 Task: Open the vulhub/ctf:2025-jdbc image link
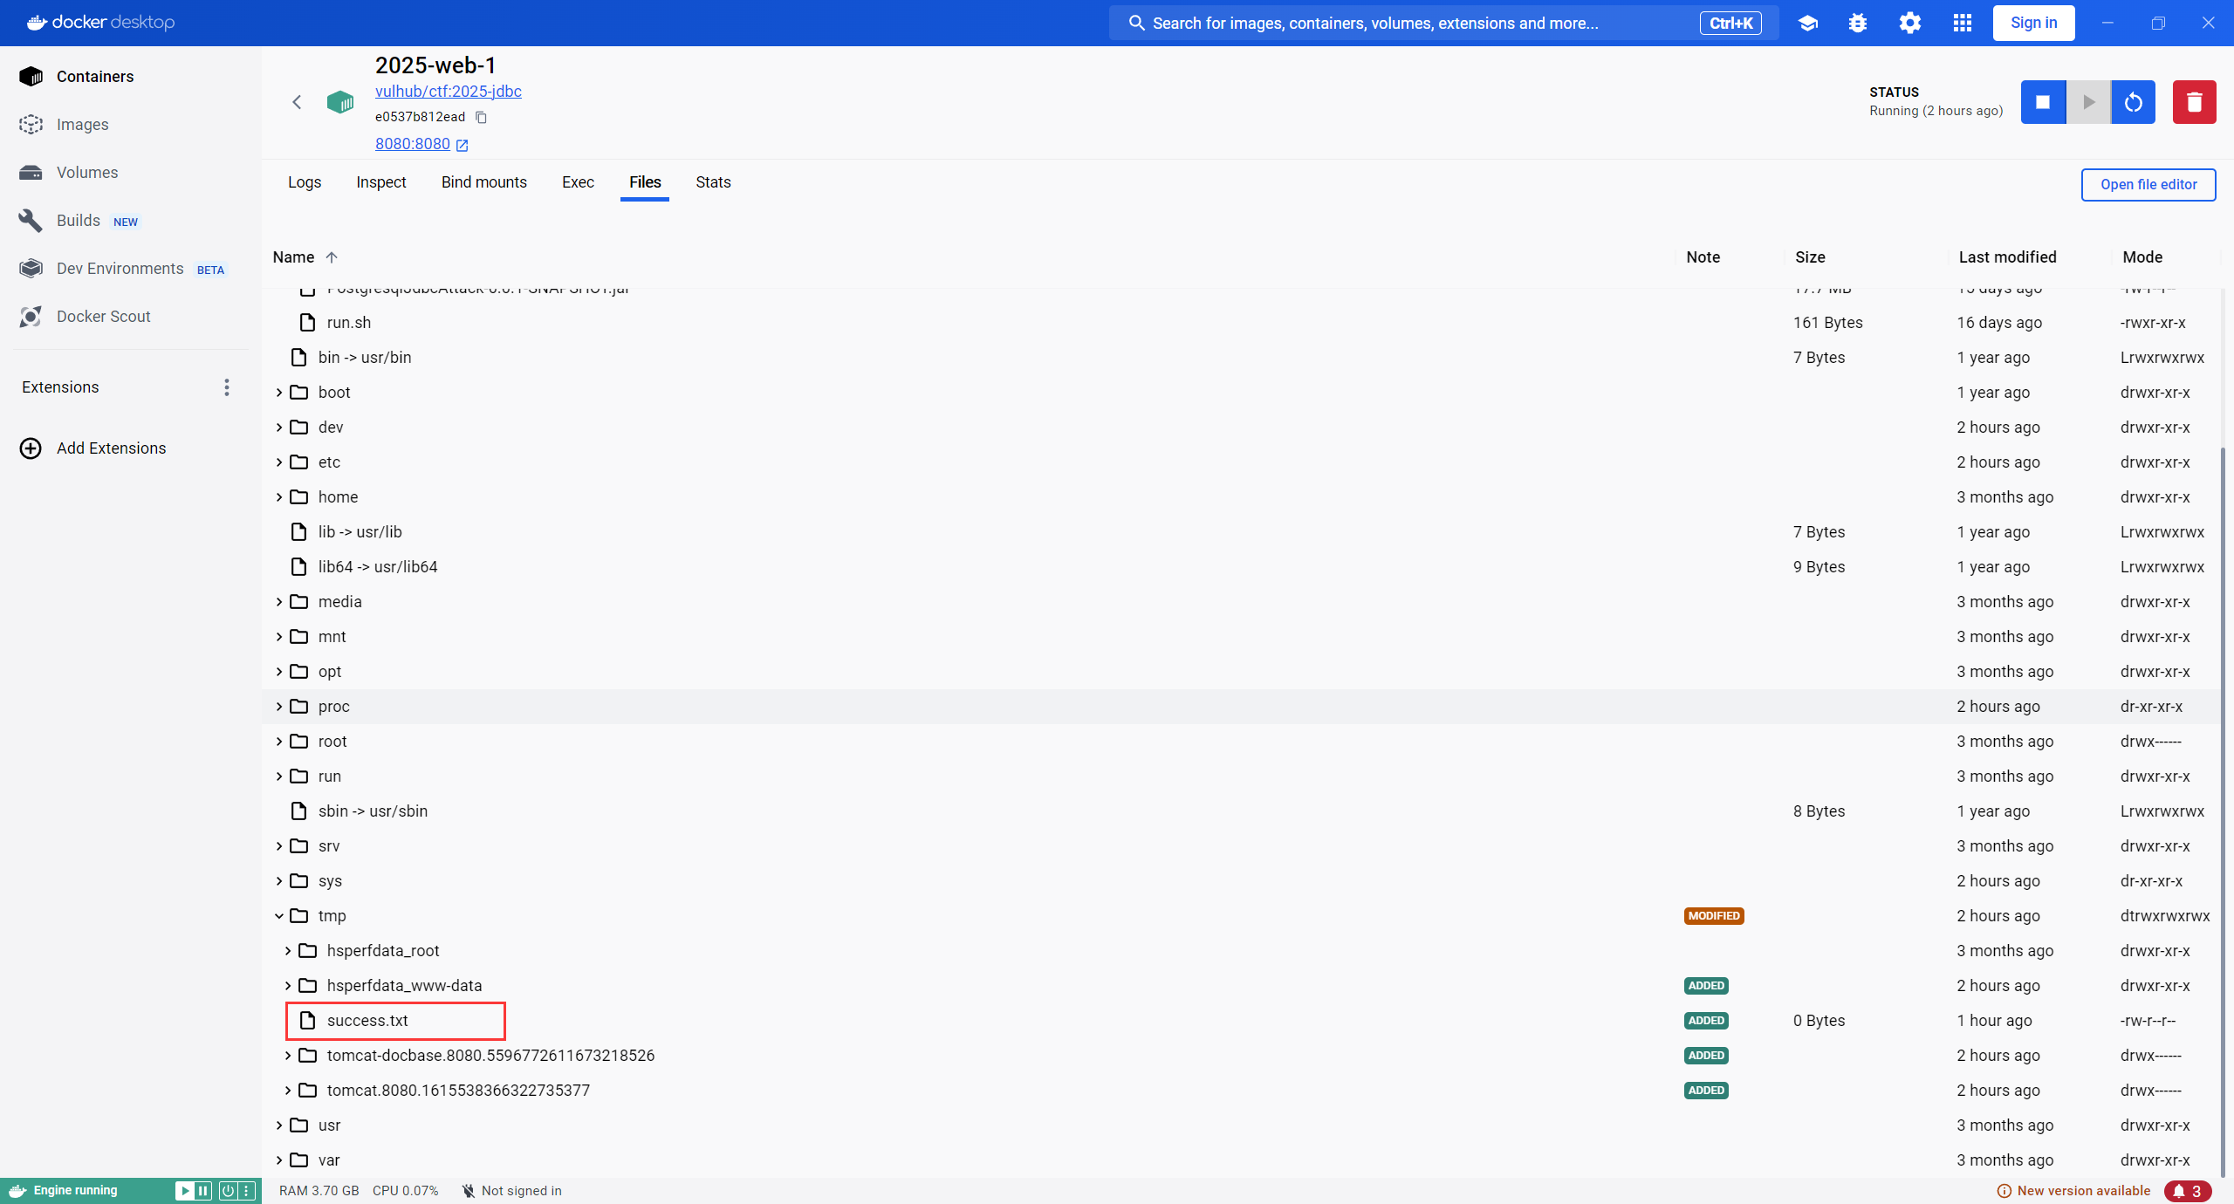click(x=449, y=92)
